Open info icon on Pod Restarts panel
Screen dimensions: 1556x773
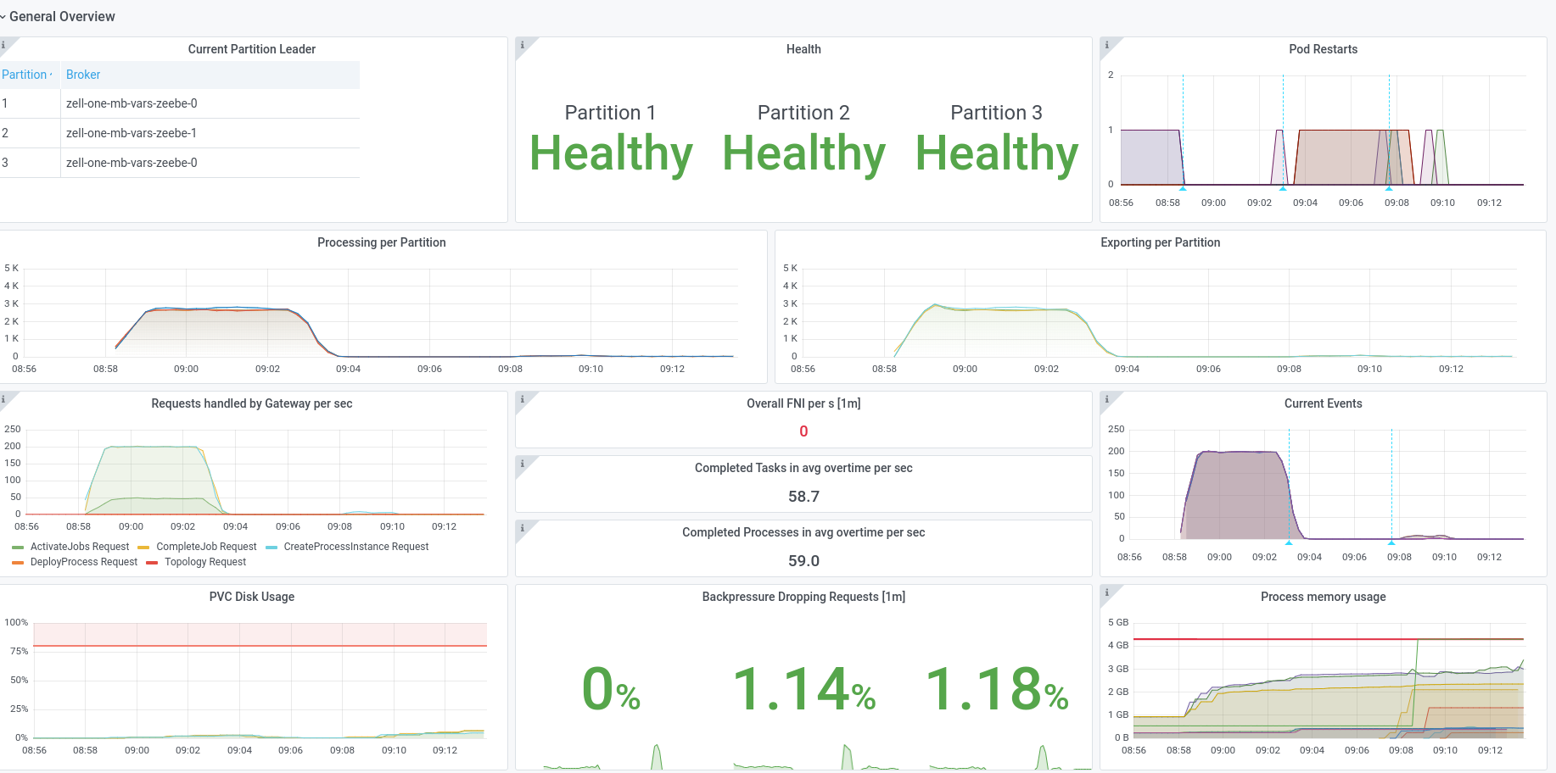tap(1107, 45)
